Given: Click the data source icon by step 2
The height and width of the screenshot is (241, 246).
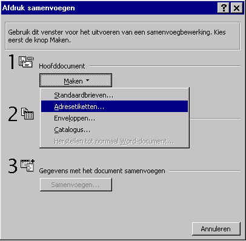Looking at the screenshot, I should pos(27,114).
